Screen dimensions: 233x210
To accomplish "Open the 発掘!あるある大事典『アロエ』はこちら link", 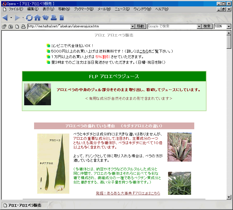I will 128,193.
